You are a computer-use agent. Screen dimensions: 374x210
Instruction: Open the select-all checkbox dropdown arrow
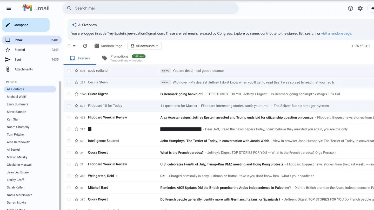pos(74,46)
